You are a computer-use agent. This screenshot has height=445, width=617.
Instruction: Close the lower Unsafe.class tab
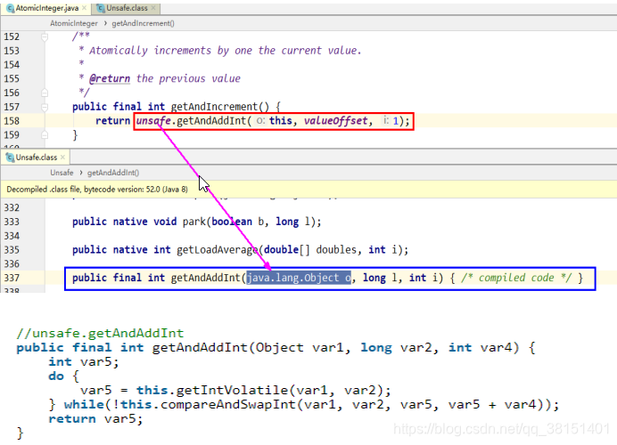click(63, 158)
